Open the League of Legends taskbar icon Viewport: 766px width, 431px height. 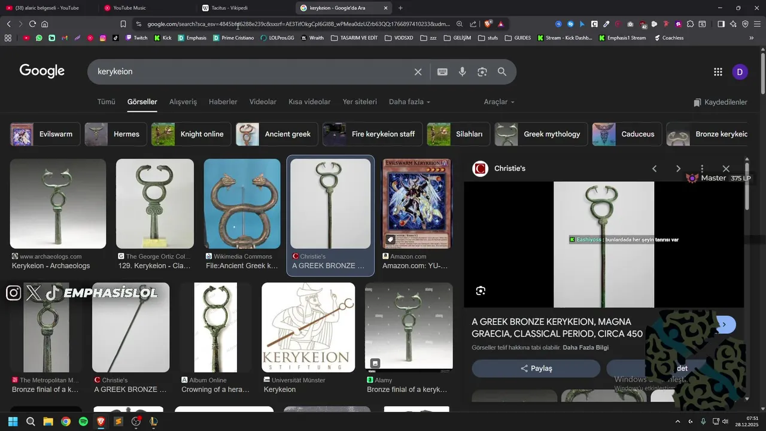[x=154, y=421]
